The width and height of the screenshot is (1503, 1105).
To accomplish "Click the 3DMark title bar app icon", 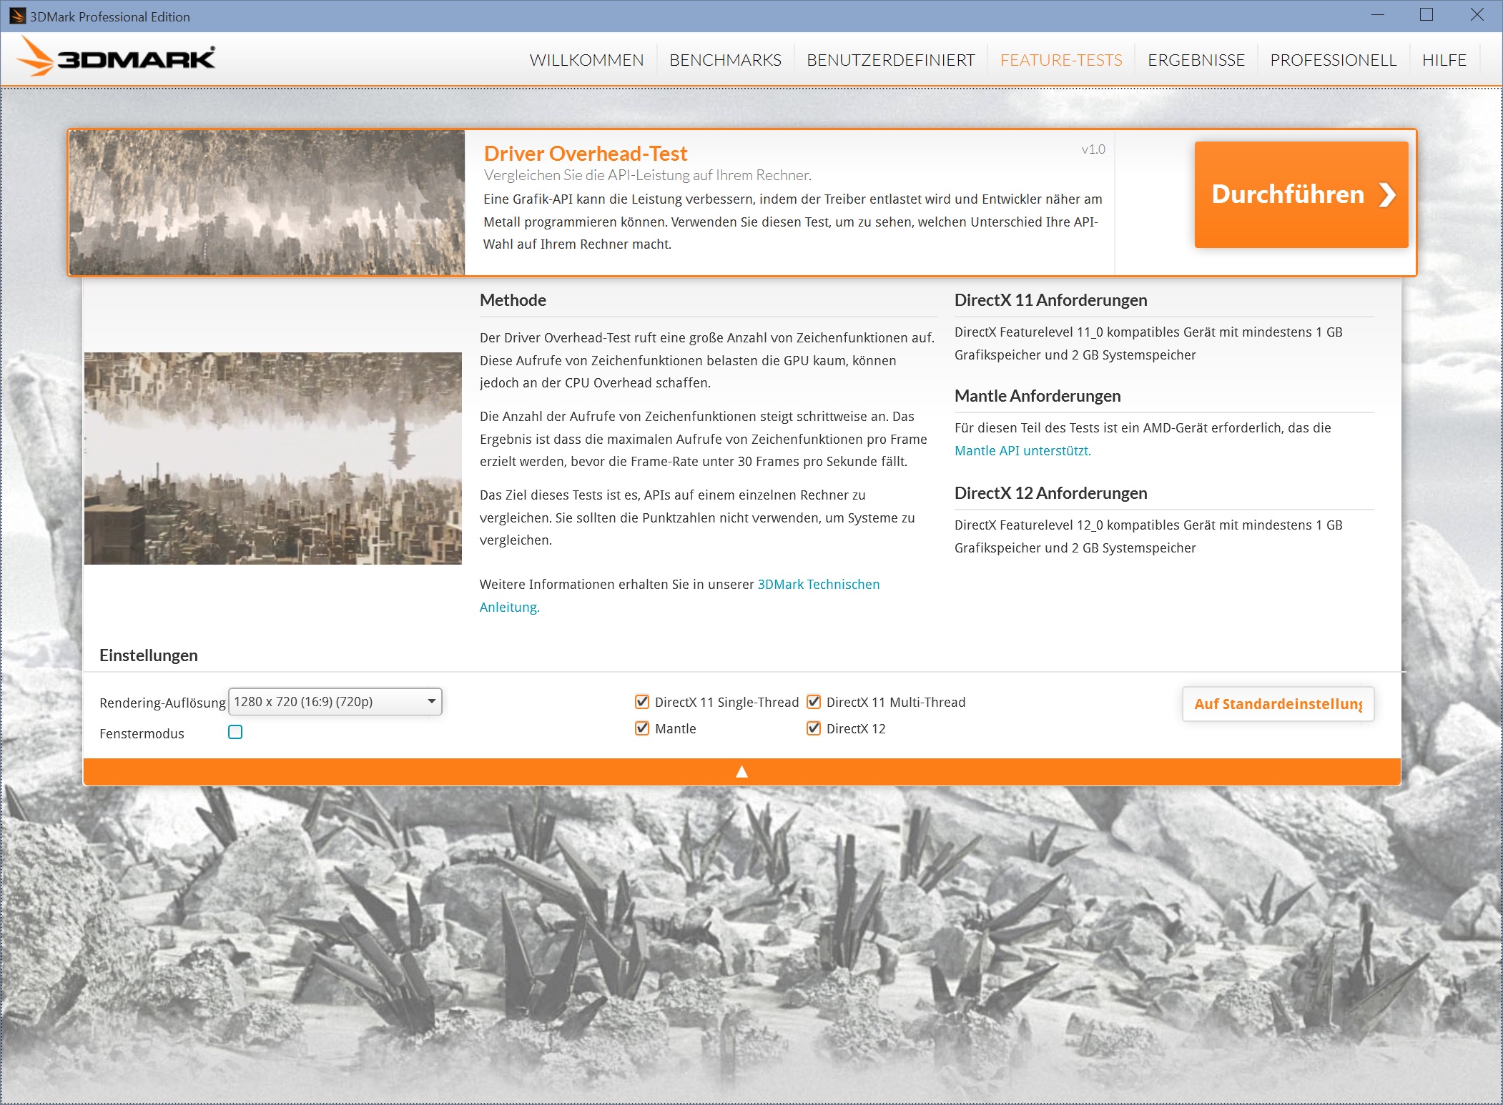I will (x=17, y=16).
